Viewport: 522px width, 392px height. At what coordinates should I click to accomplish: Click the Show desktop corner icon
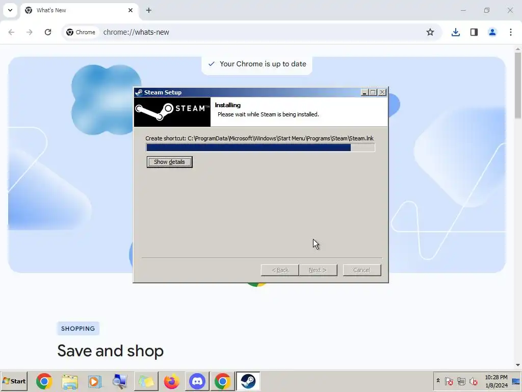(516, 381)
